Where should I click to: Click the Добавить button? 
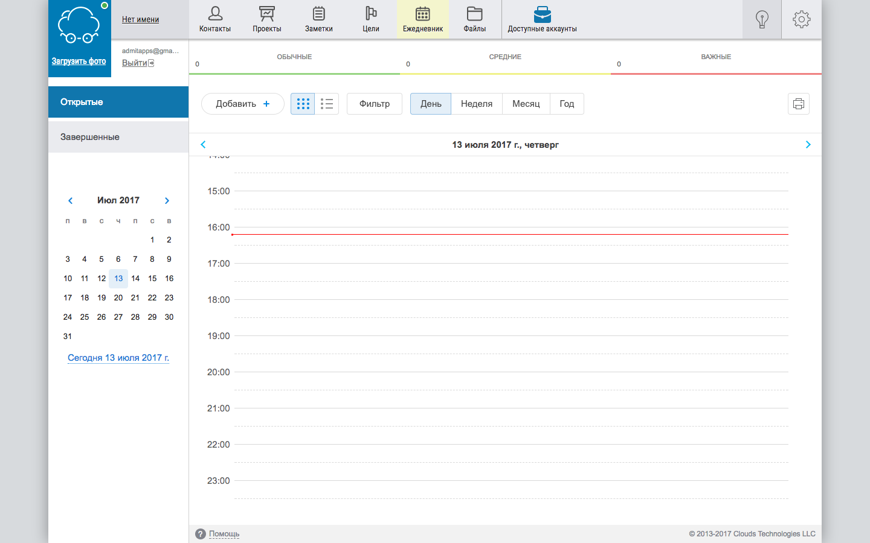point(242,103)
